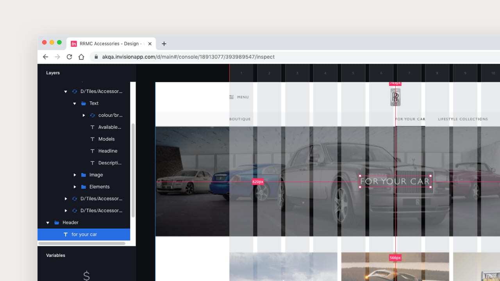Collapse the Text folder layer
The image size is (500, 281).
pyautogui.click(x=75, y=103)
